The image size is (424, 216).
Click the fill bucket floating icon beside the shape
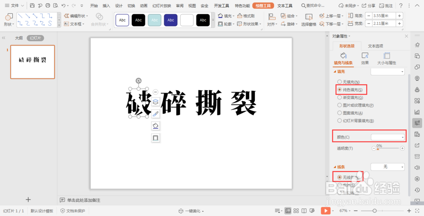point(156,126)
